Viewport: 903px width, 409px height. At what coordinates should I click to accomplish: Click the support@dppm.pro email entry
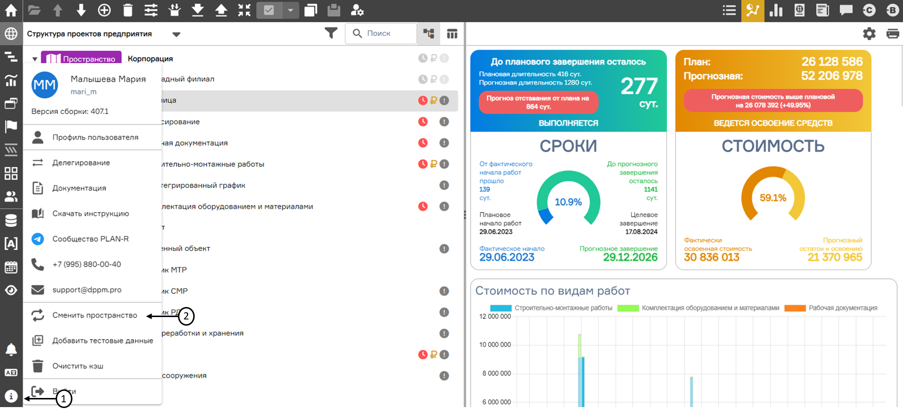point(92,290)
